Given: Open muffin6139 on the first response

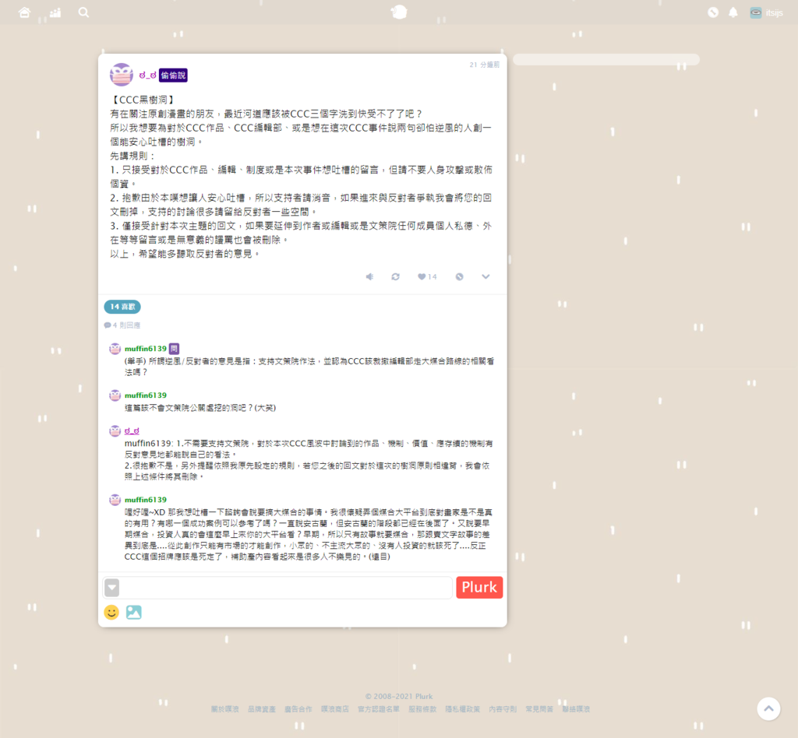Looking at the screenshot, I should click(x=146, y=349).
